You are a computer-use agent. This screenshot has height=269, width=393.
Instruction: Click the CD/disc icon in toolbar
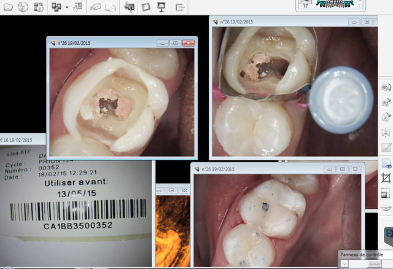tap(23, 7)
